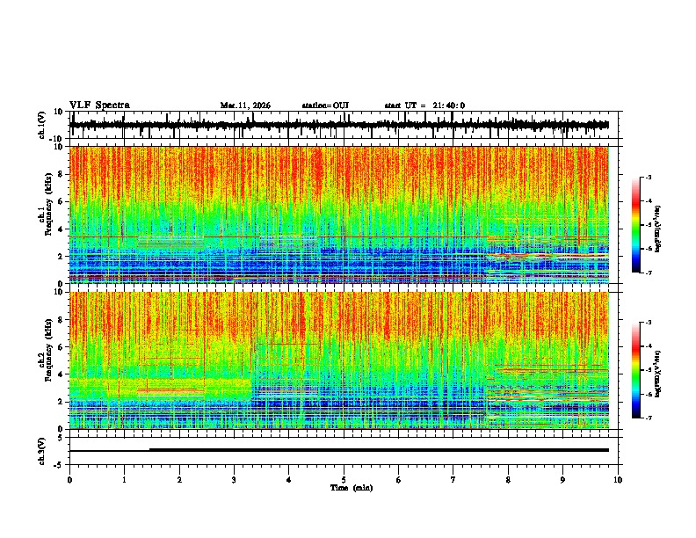Click the time axis tick label "9"
The height and width of the screenshot is (538, 696).
(x=562, y=480)
